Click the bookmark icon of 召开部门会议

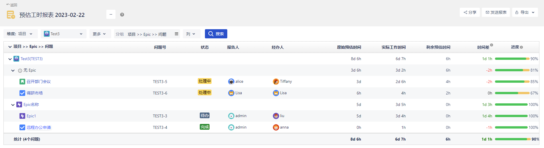click(22, 82)
